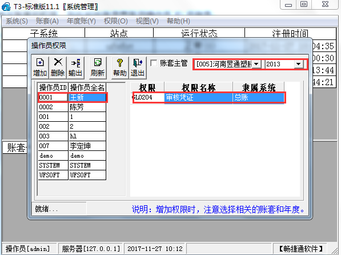Click the 刷新 (Refresh) toolbar icon

98,67
